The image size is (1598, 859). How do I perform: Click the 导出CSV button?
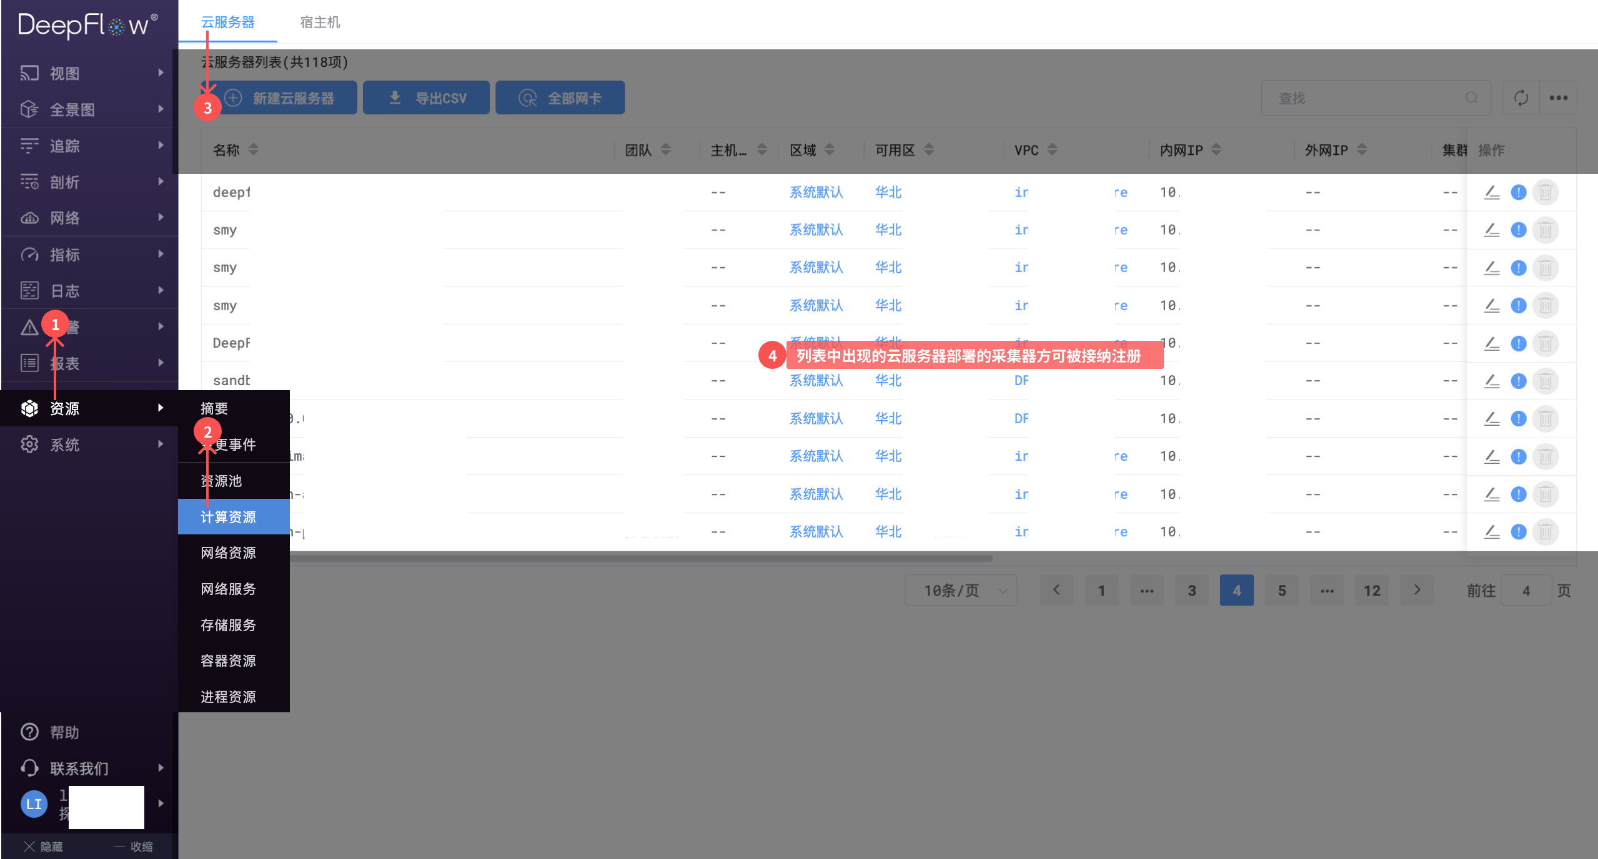pyautogui.click(x=427, y=98)
